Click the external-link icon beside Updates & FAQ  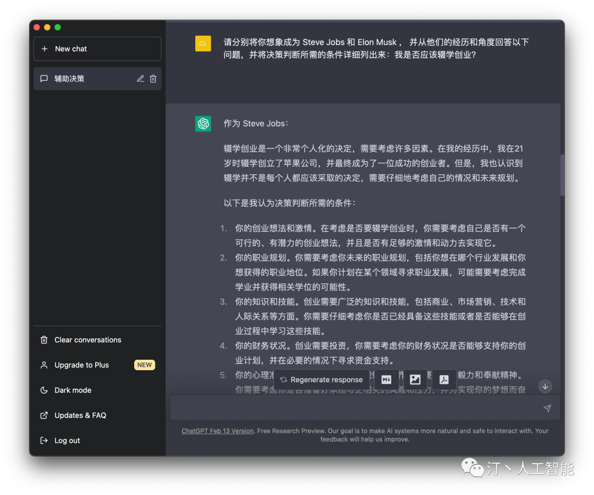tap(44, 415)
